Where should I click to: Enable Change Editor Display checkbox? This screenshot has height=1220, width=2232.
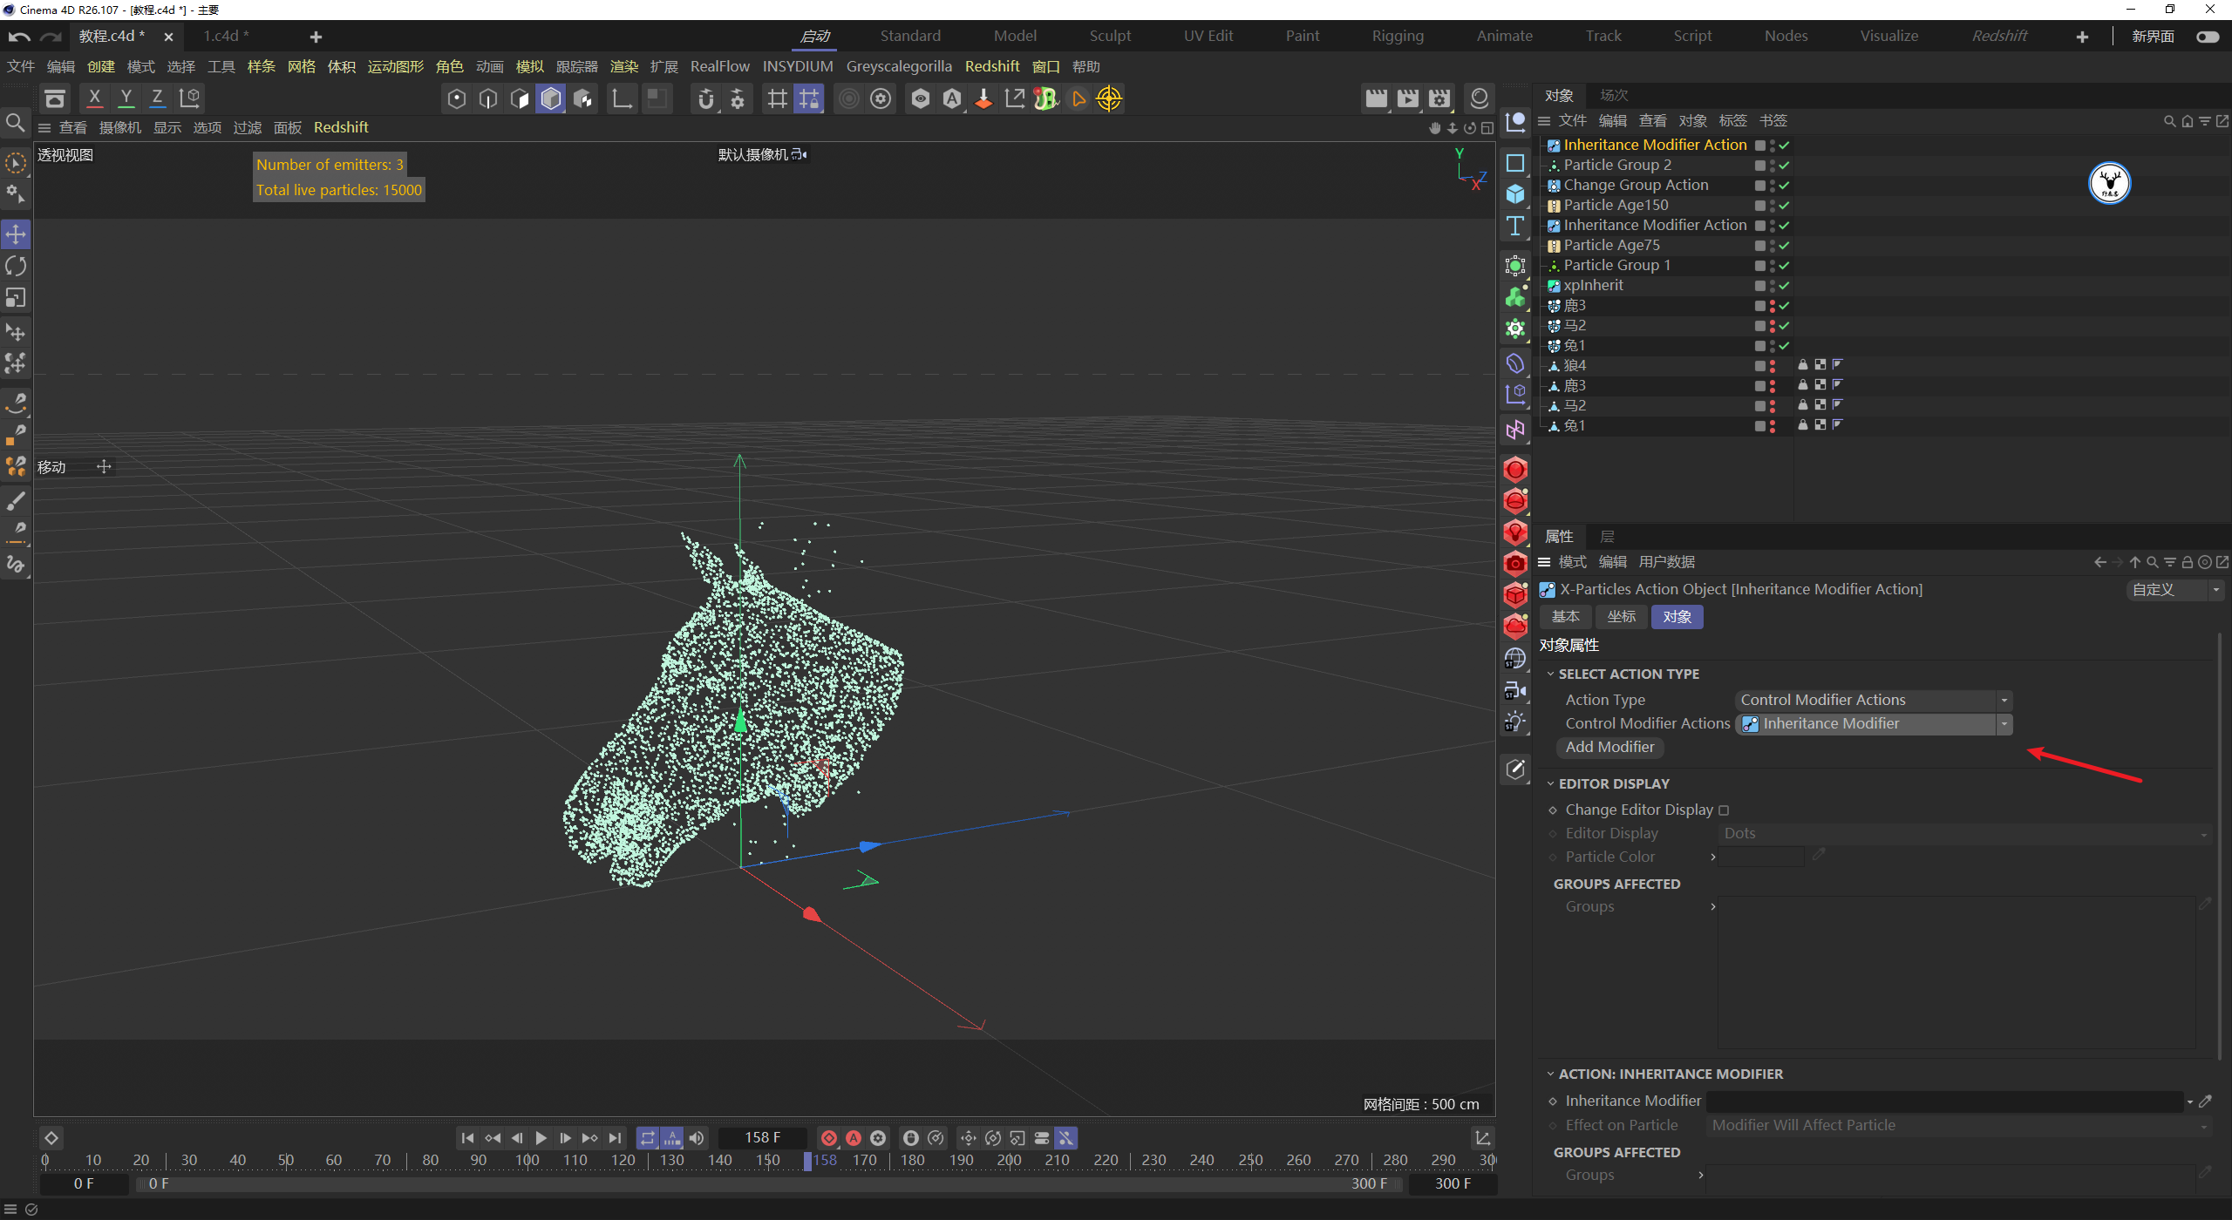[1724, 810]
